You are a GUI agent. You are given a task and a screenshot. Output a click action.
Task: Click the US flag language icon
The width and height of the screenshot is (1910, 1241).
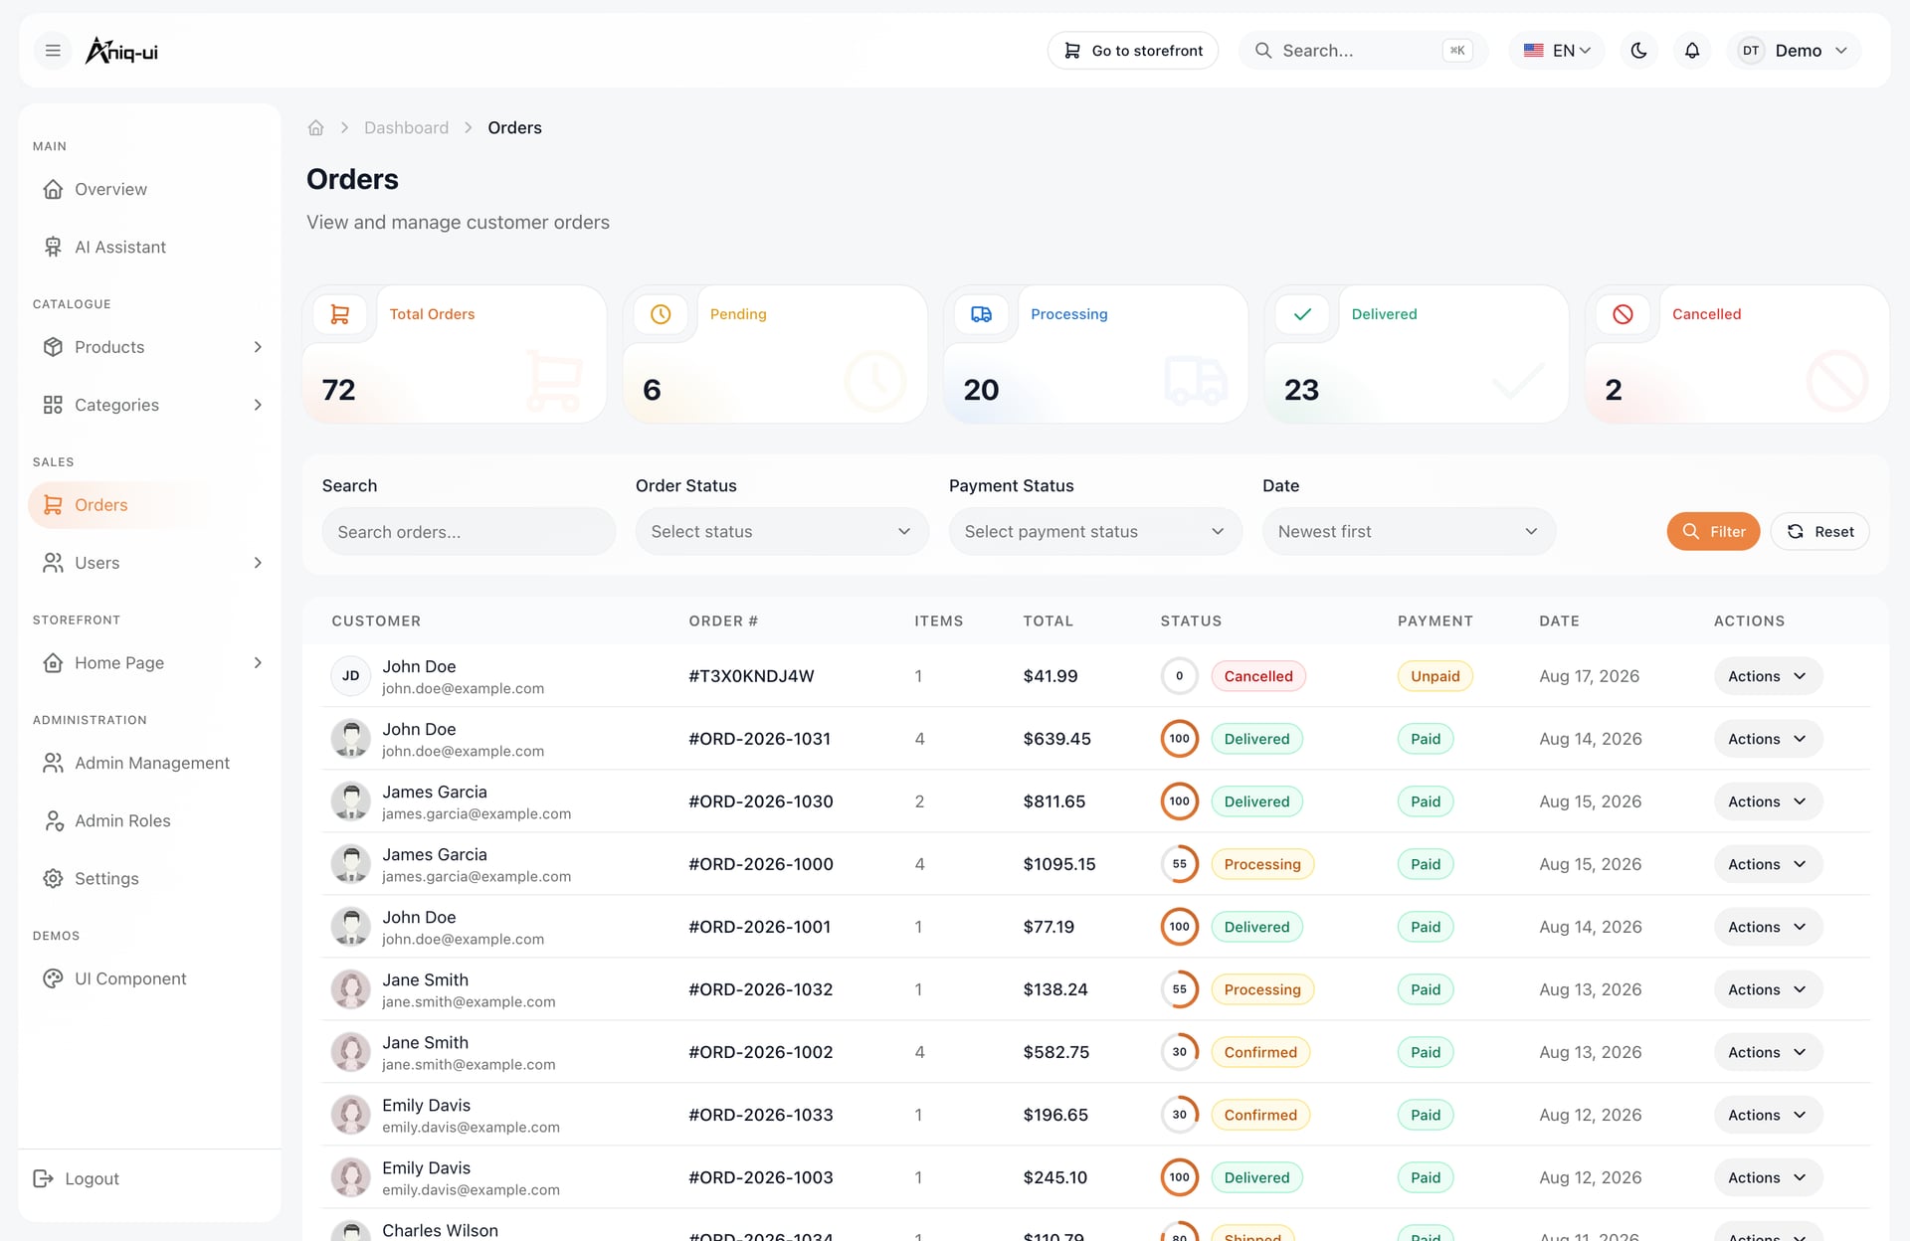[1533, 51]
